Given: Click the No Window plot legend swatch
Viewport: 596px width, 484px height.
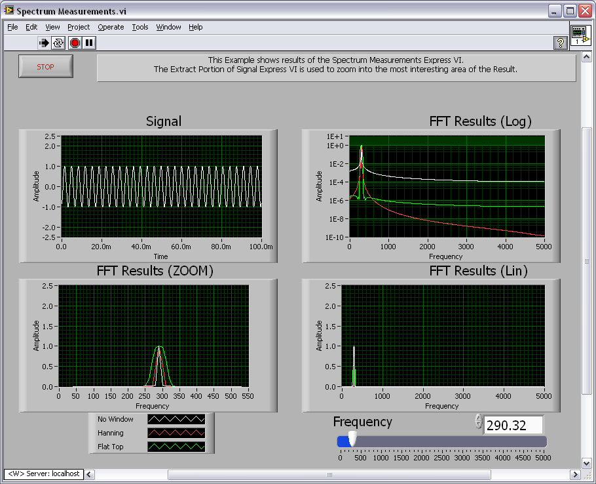Looking at the screenshot, I should coord(176,419).
